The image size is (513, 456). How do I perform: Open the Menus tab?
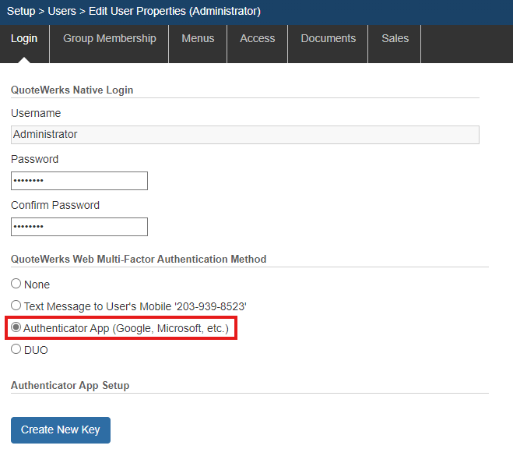(198, 38)
